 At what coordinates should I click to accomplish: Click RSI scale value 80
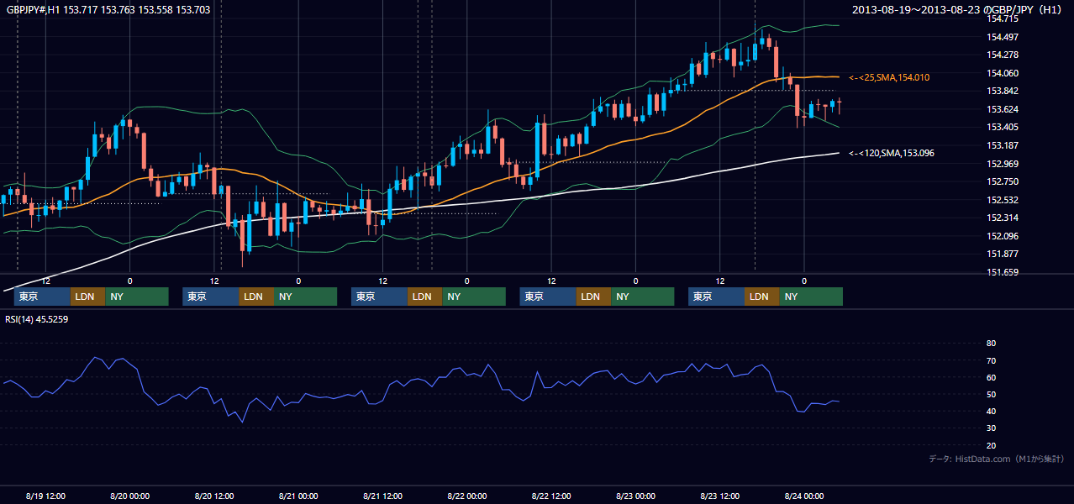click(991, 344)
